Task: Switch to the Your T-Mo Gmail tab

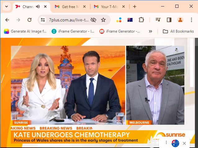Action: [109, 7]
